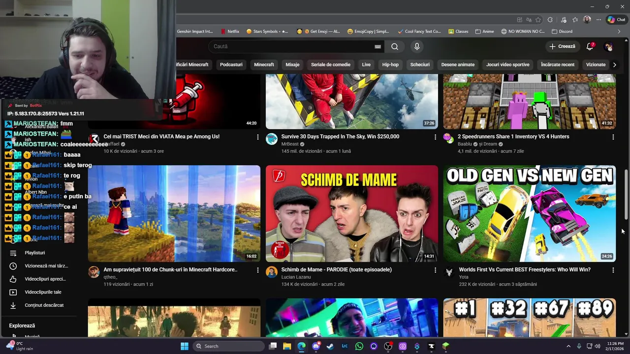
Task: Select the Încărcate recent chip
Action: point(558,64)
